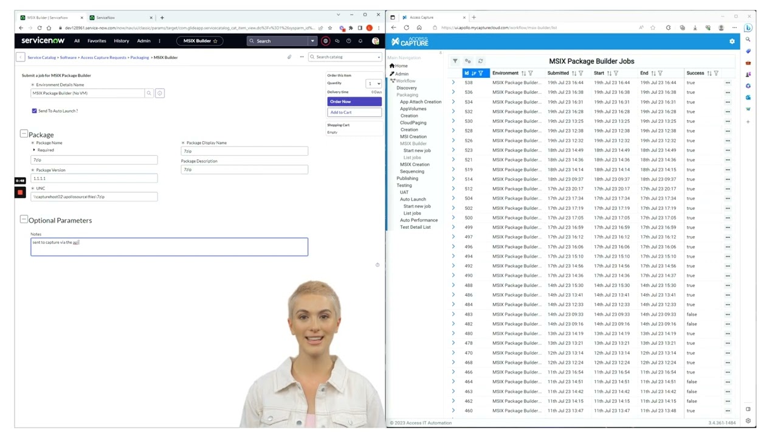Open the ServiceNow chat sidebar icon
This screenshot has width=778, height=438.
[x=337, y=41]
